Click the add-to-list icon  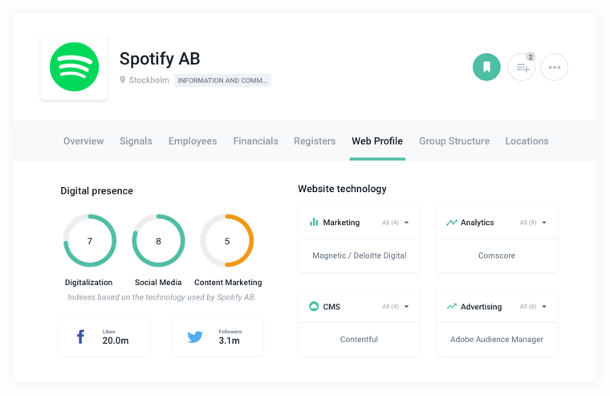pyautogui.click(x=522, y=67)
